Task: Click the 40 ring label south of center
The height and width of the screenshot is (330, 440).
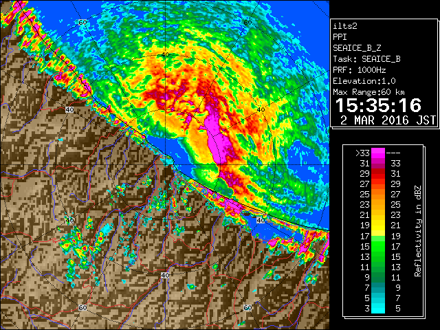Action: point(165,275)
